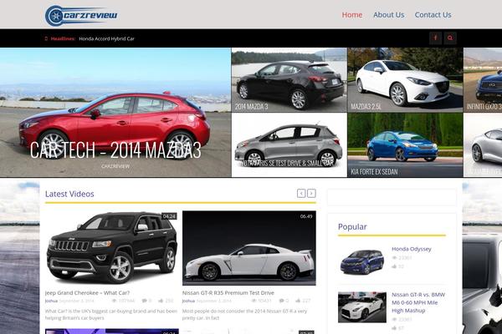Click likes icon under Honda Odyssey popular item

point(394,266)
